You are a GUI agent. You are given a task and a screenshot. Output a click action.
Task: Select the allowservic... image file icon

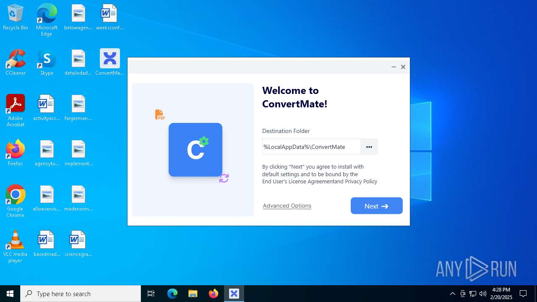[47, 199]
